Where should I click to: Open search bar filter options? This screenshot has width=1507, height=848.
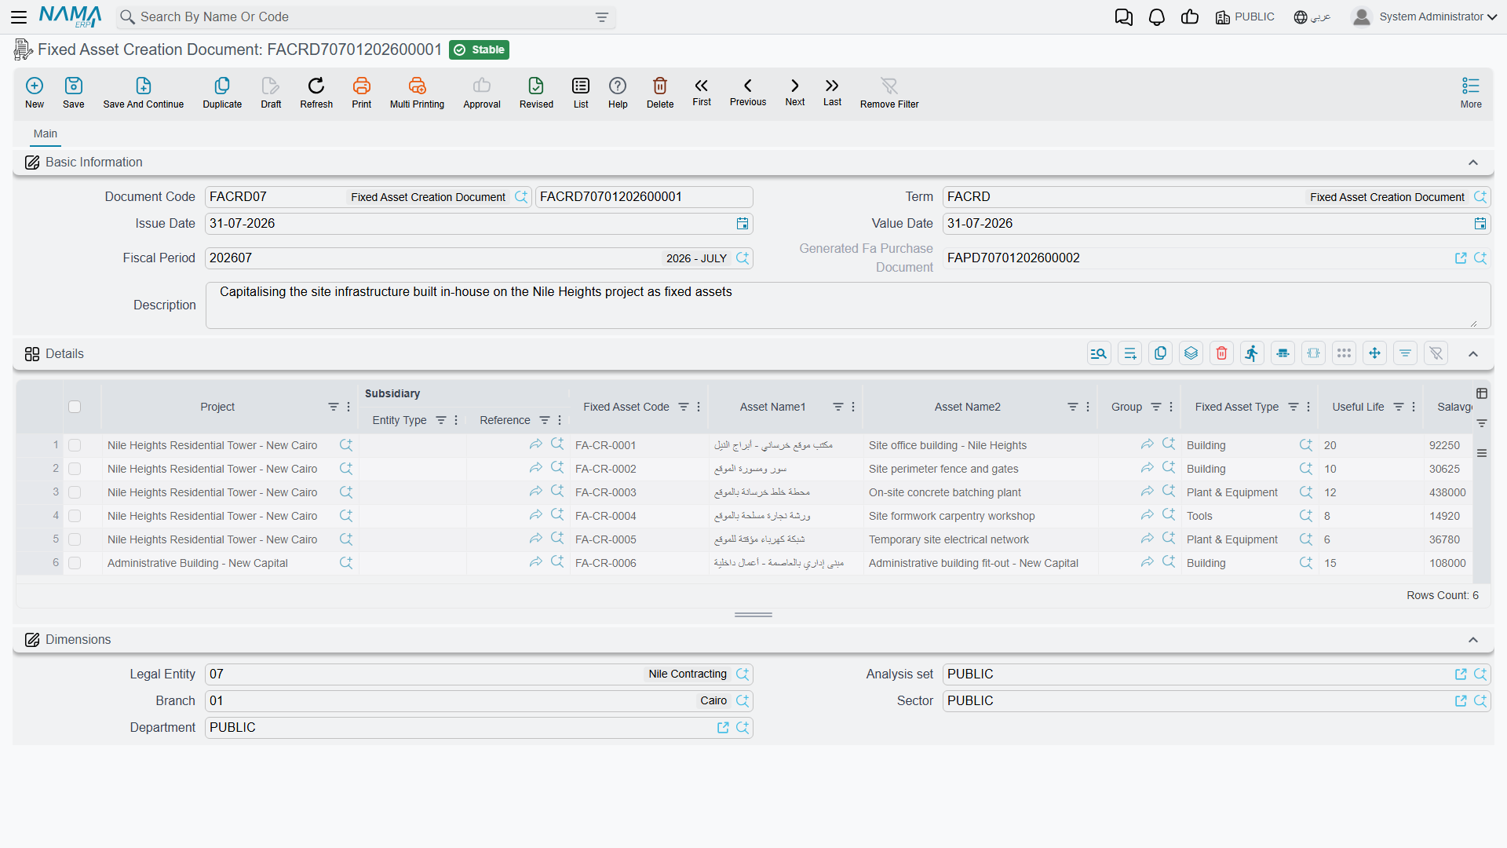[602, 17]
